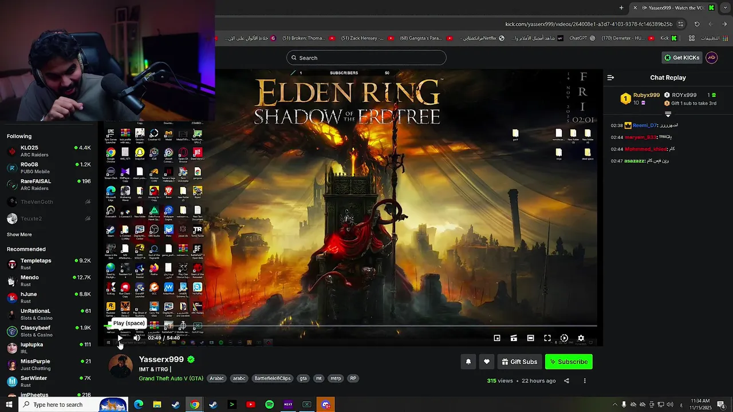
Task: Open the (170) Demeter bookmark
Action: point(628,38)
